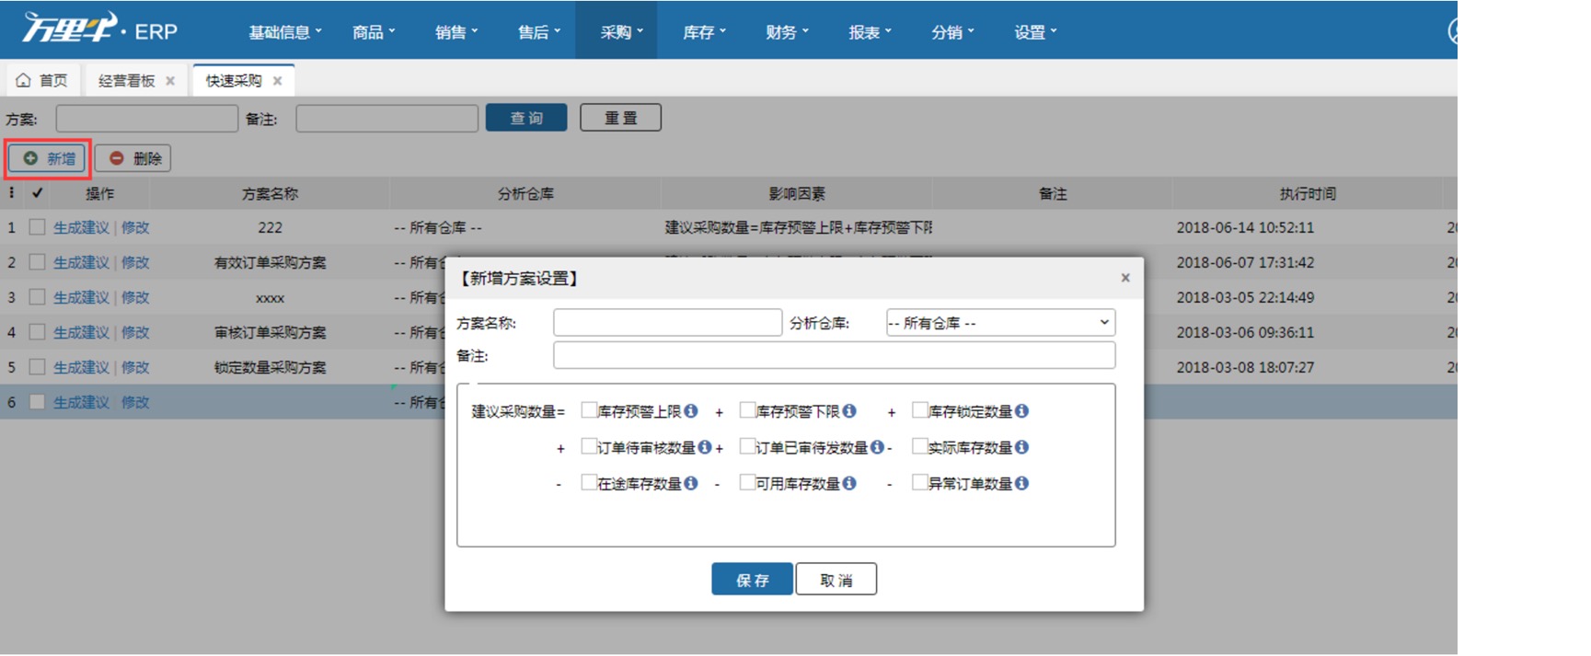Click the 执行时间 column header
The height and width of the screenshot is (656, 1591).
(x=1308, y=193)
